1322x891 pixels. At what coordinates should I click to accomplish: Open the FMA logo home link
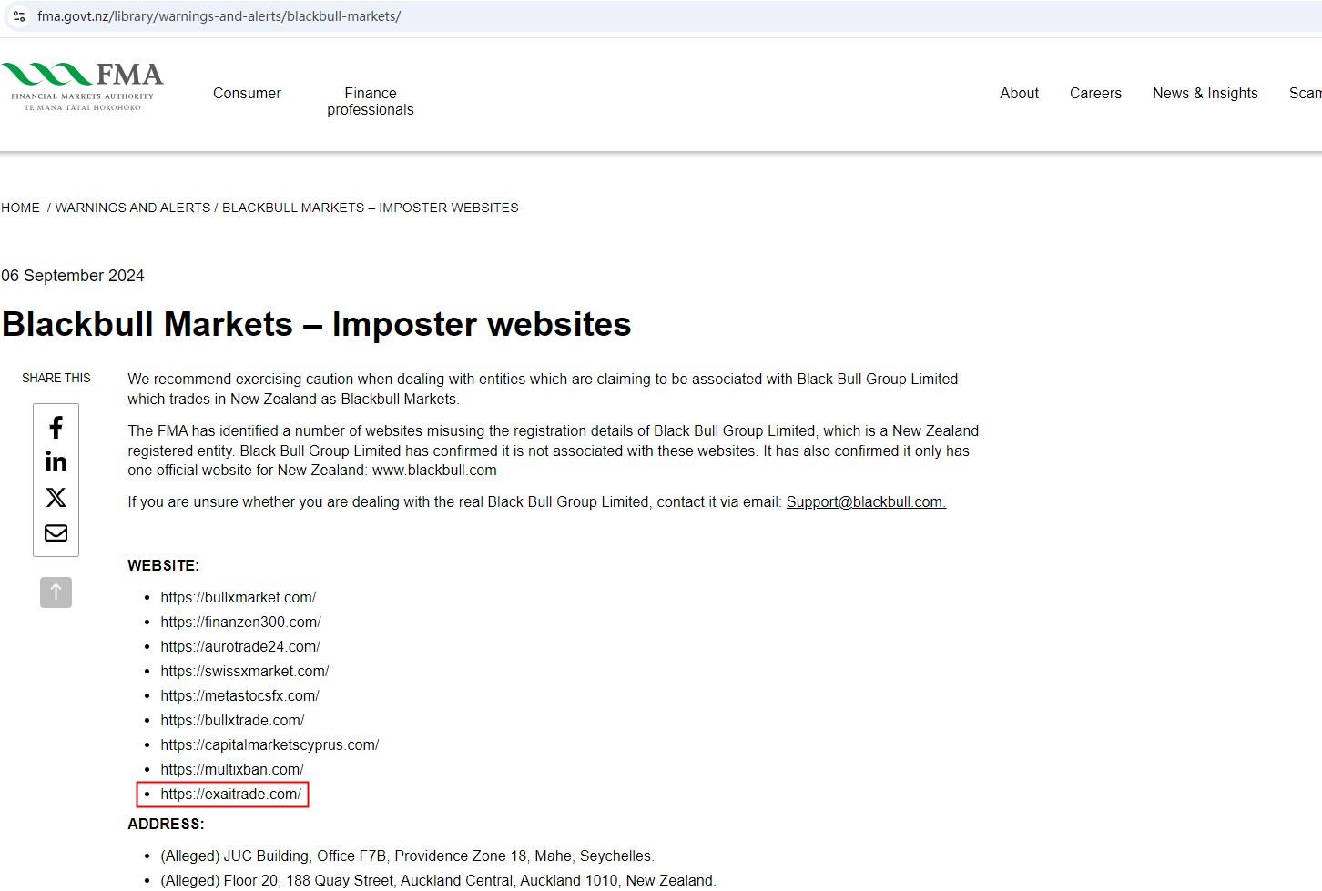click(x=83, y=87)
